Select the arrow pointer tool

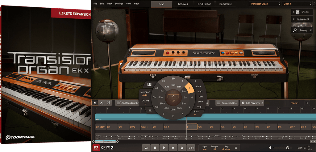click(x=95, y=103)
